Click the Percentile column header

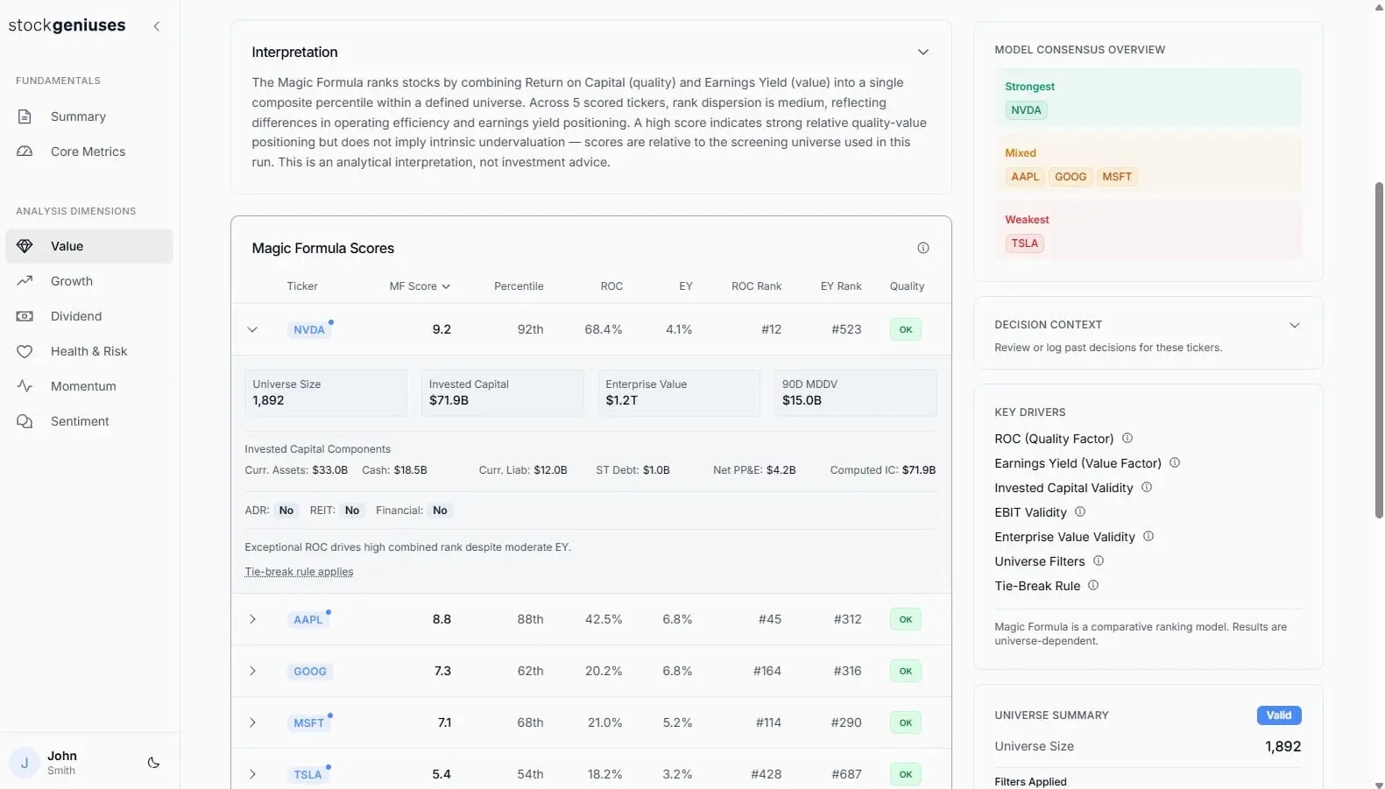(x=519, y=286)
